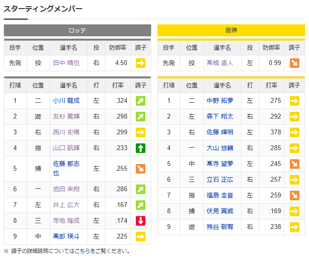Click 福島 圭音's orange down-right condition icon

click(295, 196)
